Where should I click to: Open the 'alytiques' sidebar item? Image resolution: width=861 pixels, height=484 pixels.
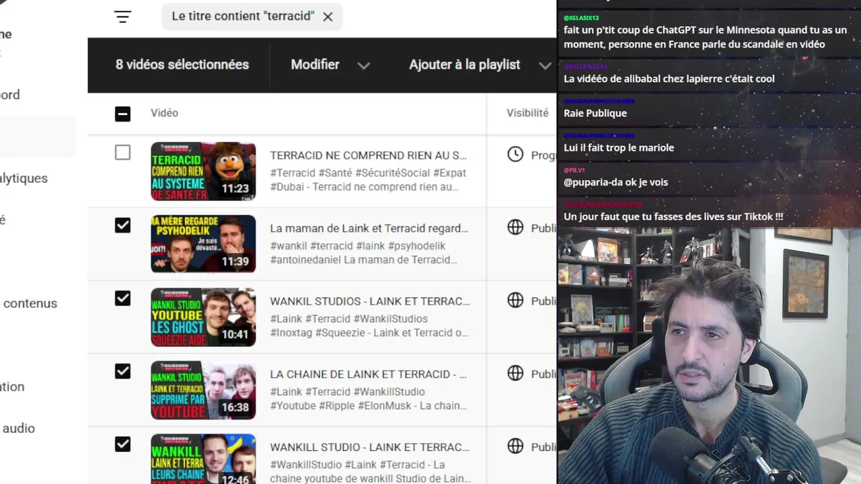coord(24,178)
